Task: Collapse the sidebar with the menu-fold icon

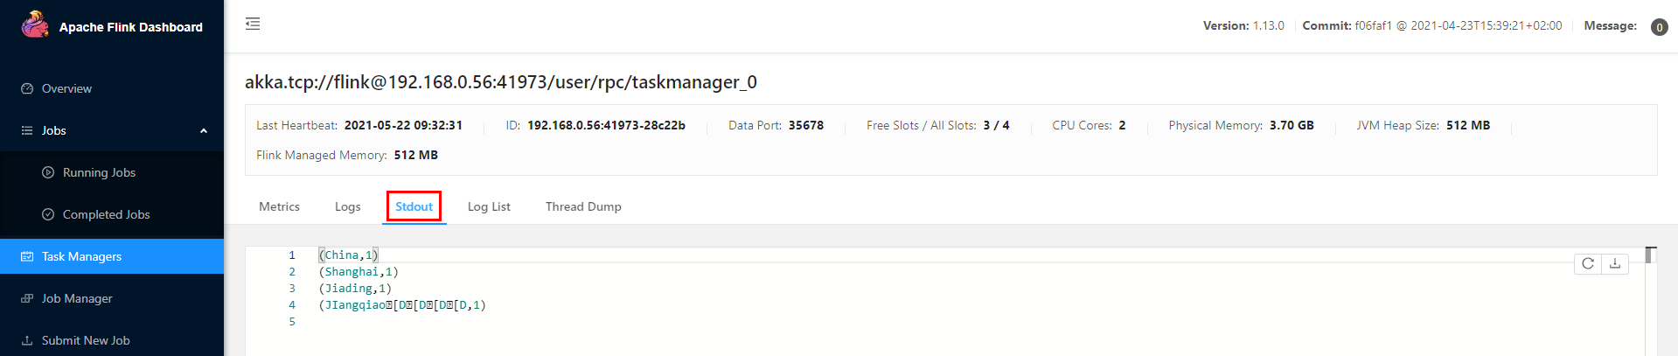Action: point(253,24)
